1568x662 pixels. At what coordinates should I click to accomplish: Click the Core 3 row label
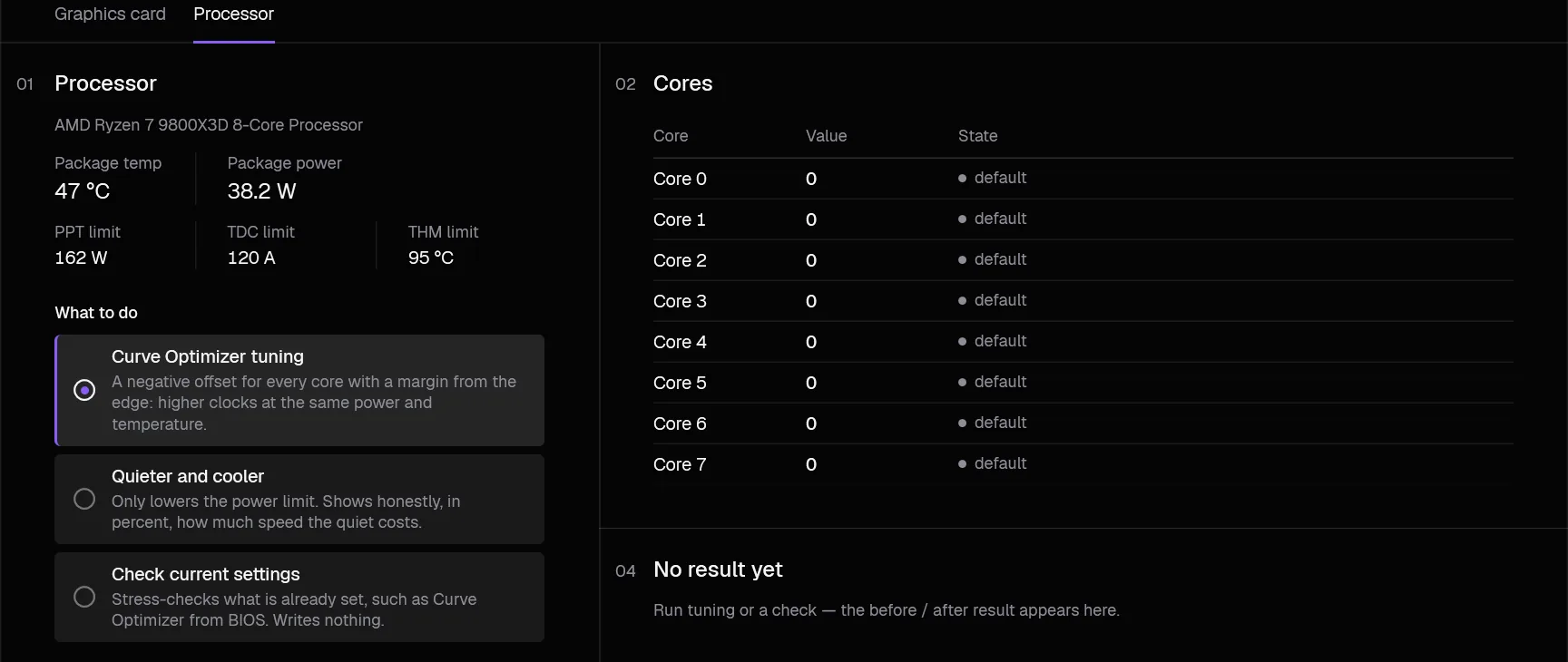[680, 301]
